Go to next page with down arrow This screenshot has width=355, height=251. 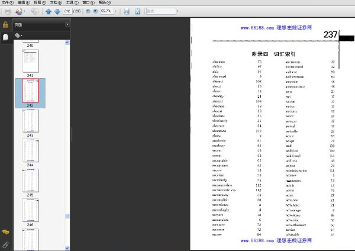[57, 11]
